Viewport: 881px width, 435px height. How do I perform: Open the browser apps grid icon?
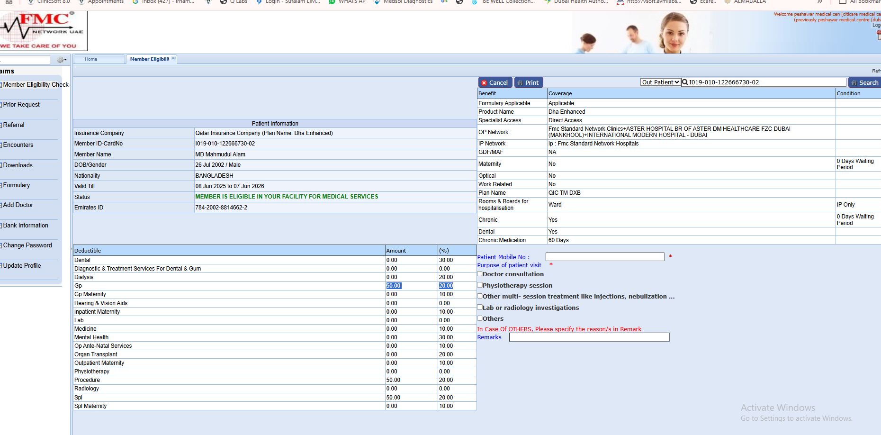[9, 2]
